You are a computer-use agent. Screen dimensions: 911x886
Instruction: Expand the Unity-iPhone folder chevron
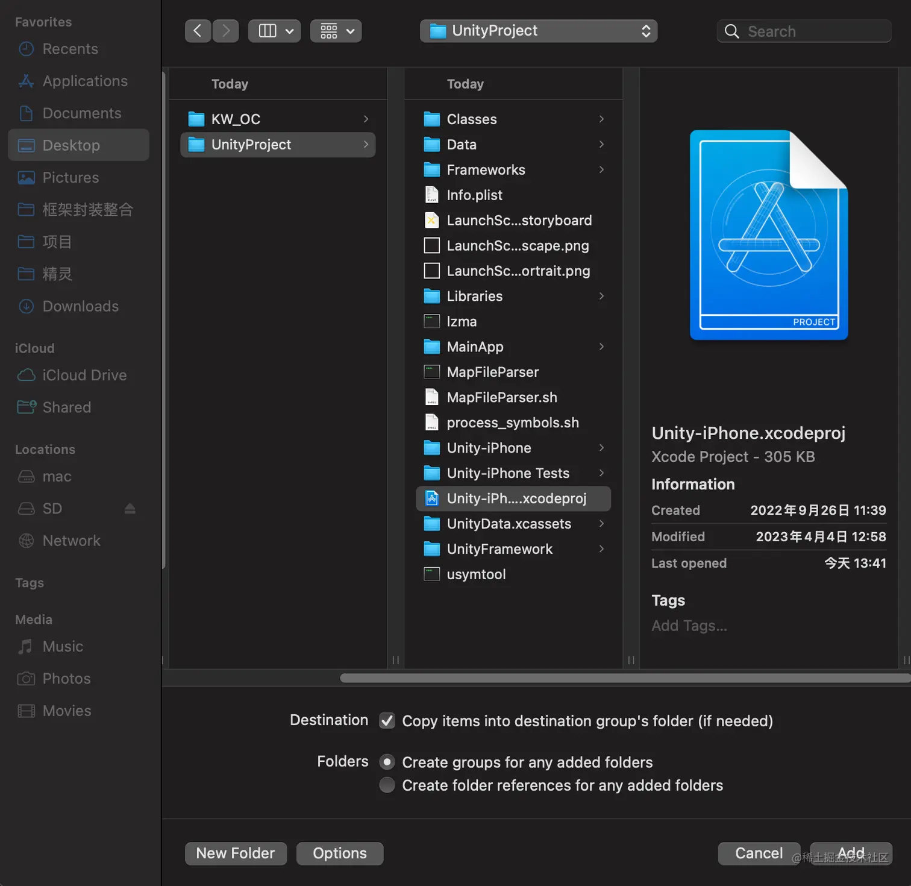tap(601, 448)
